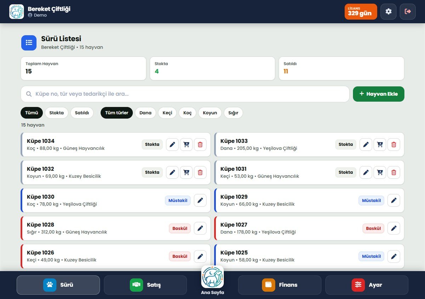Edit Küpe 1025 with the pencil icon
This screenshot has height=299, width=425.
pyautogui.click(x=393, y=256)
